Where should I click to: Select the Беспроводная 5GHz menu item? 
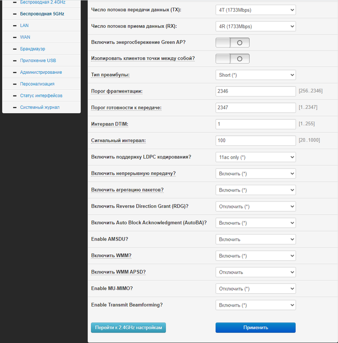click(42, 14)
